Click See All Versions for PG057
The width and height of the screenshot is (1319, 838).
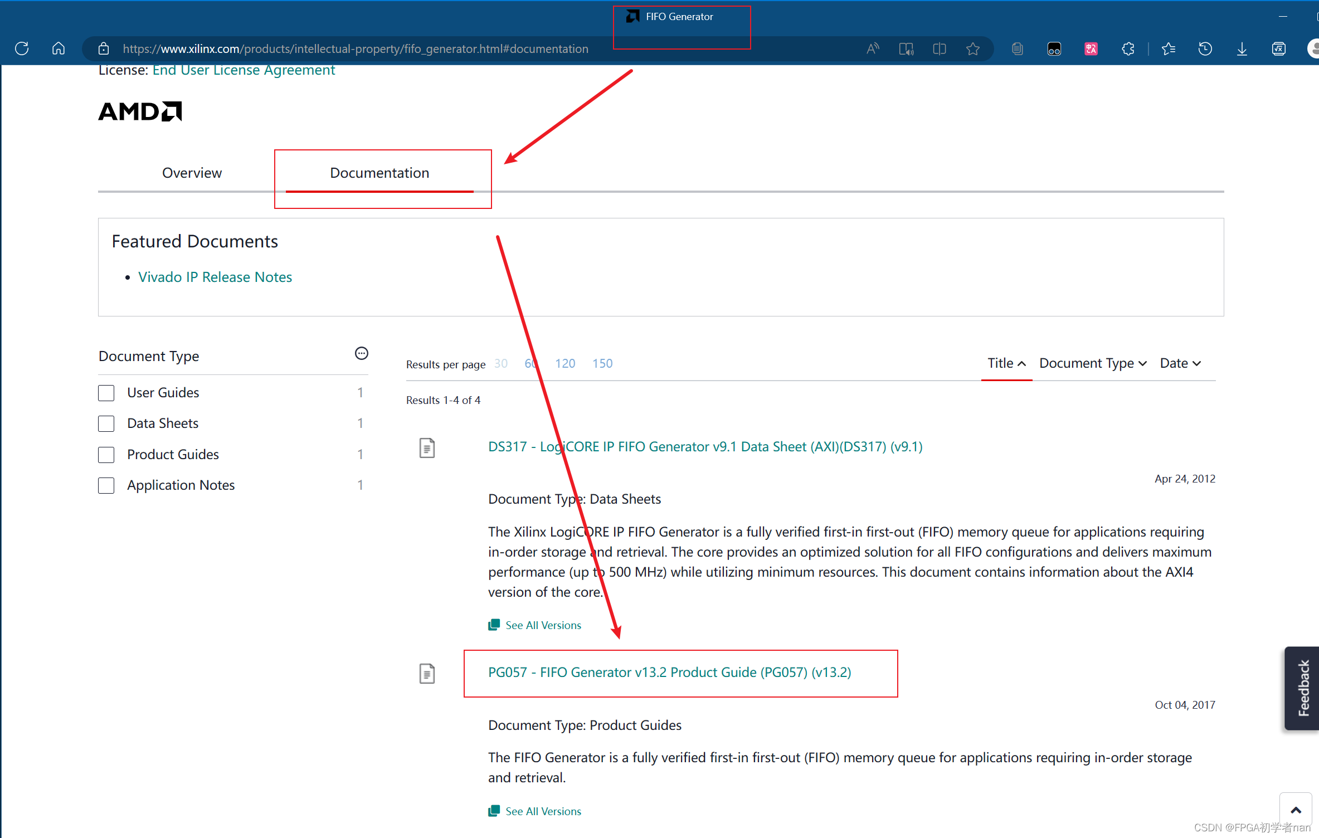(x=543, y=811)
